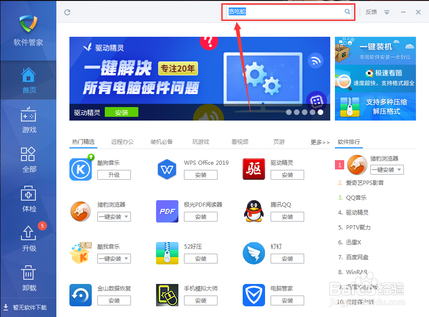
Task: Open 驱动精灵 in the ranking list
Action: (x=357, y=212)
